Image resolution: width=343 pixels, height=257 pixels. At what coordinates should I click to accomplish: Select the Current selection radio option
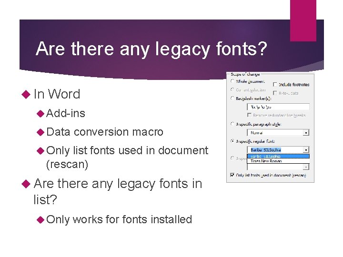coord(232,89)
